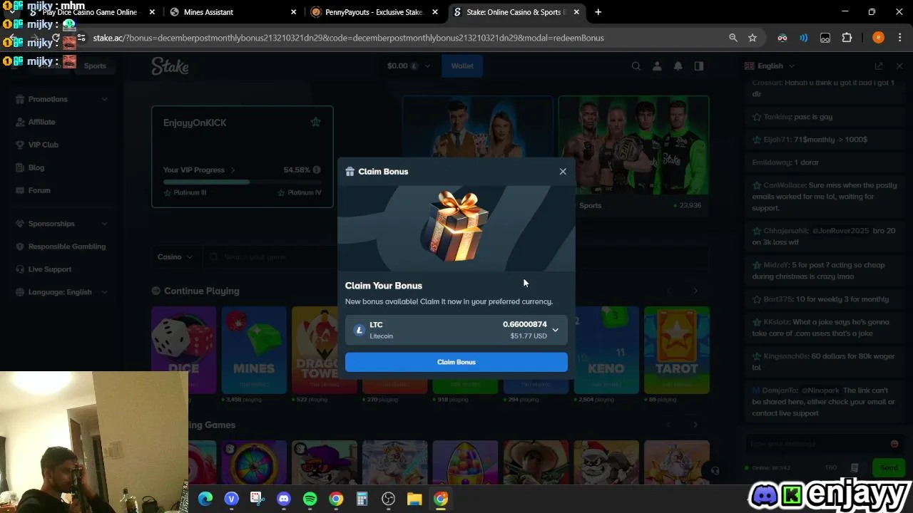
Task: Click the goggles extension icon
Action: [x=825, y=38]
